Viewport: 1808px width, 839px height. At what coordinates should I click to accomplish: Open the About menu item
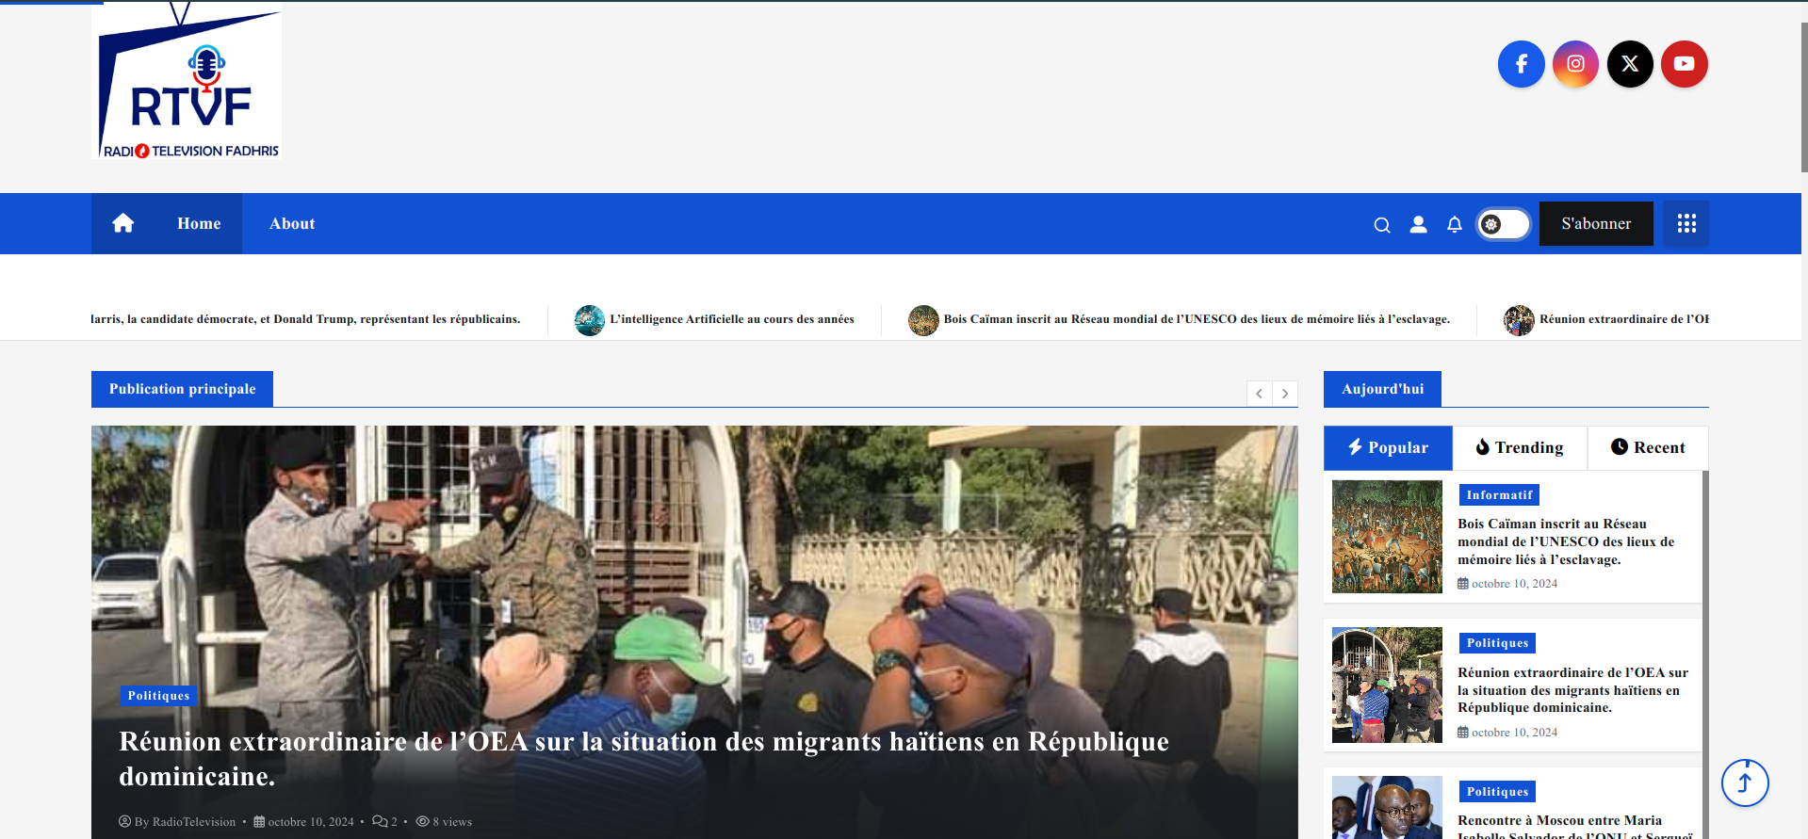tap(292, 224)
